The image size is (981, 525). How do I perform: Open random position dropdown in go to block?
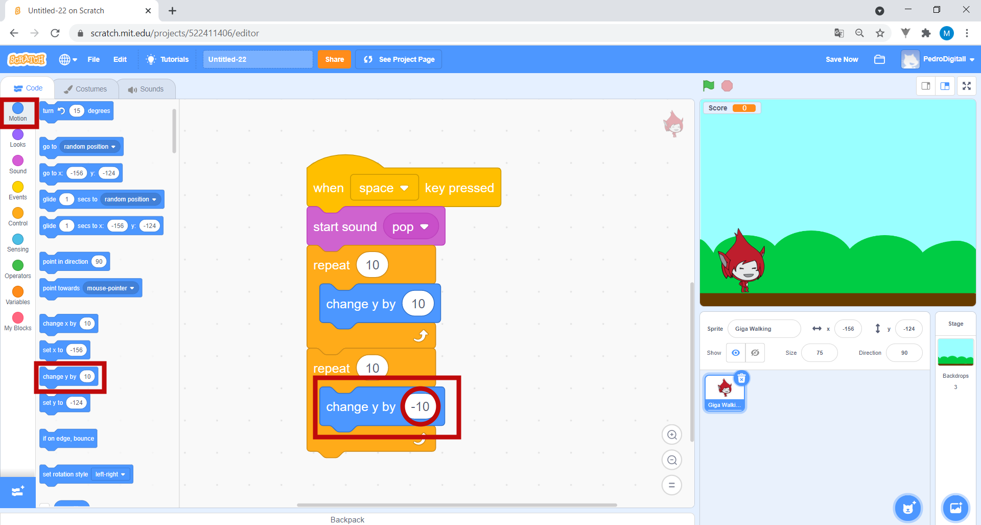90,147
